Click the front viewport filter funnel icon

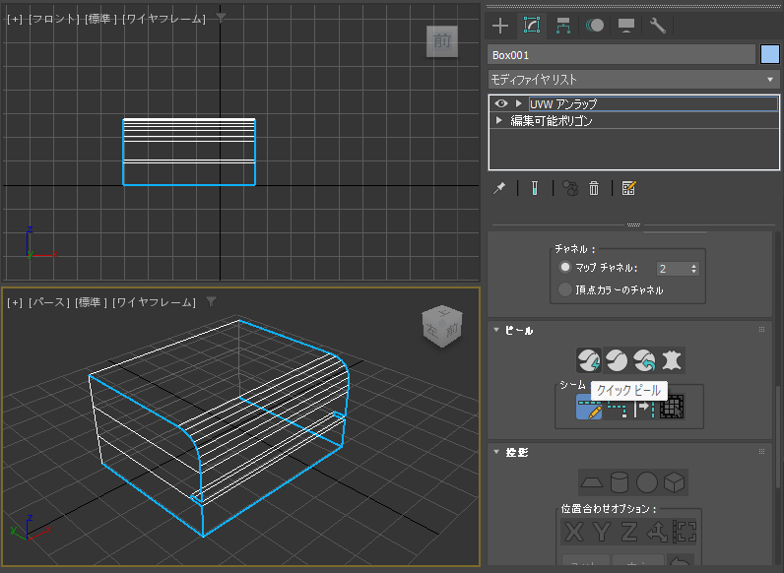tap(221, 18)
